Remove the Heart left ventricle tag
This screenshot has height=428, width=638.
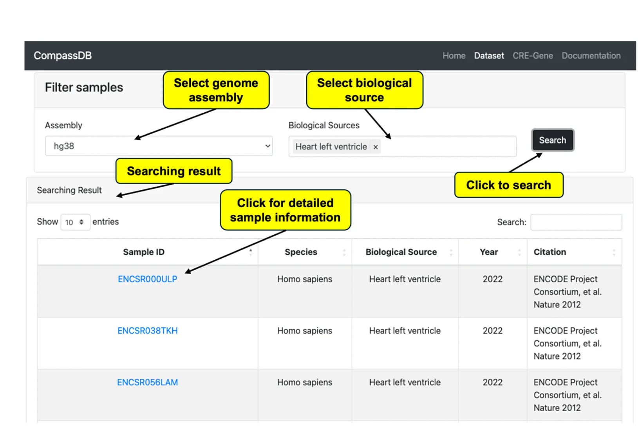coord(376,147)
